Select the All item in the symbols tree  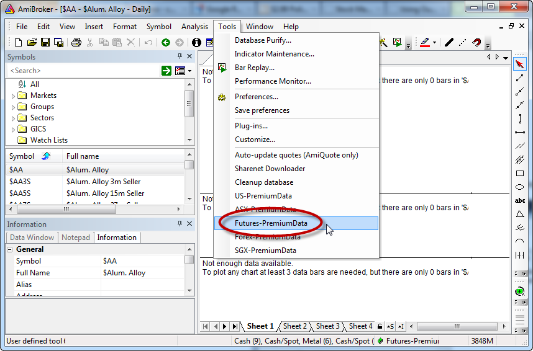coord(35,84)
